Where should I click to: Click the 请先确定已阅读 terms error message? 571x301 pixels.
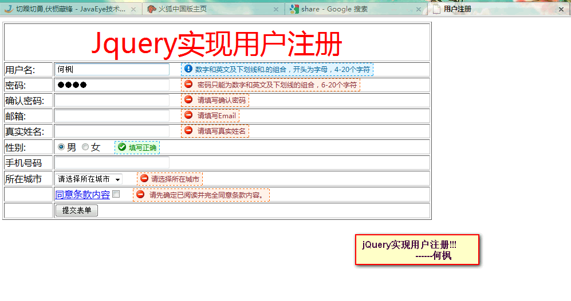[207, 195]
